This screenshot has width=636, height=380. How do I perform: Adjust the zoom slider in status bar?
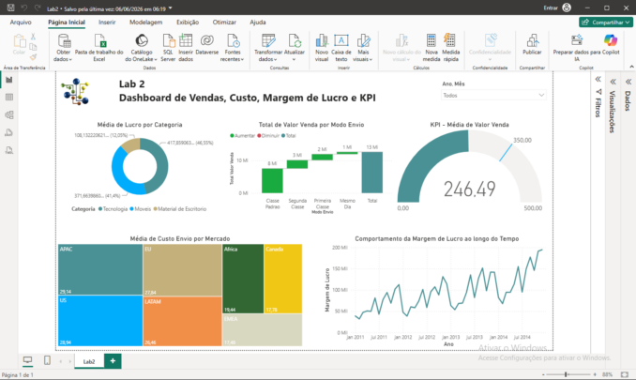[x=568, y=374]
